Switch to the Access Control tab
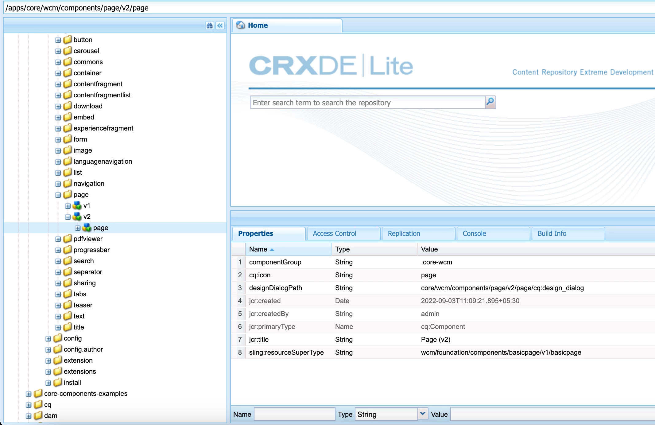 coord(334,233)
